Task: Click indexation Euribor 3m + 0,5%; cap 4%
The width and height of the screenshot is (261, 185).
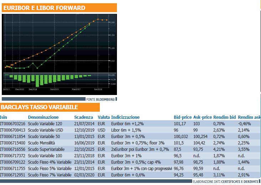Action: (136, 162)
